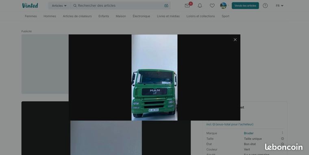Open the Femmes category
Viewport: 309px width, 155px height.
coord(31,16)
